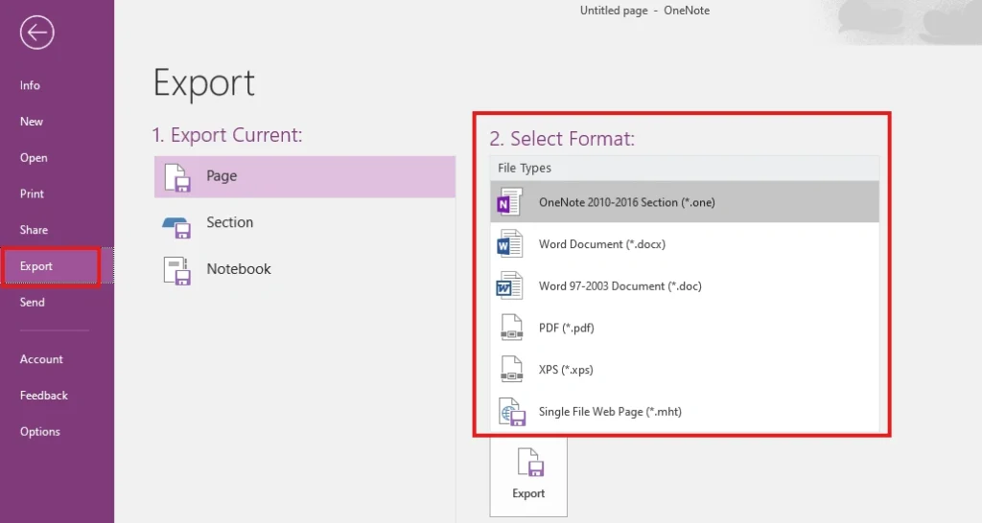Open the Account page
This screenshot has height=523, width=982.
(41, 359)
